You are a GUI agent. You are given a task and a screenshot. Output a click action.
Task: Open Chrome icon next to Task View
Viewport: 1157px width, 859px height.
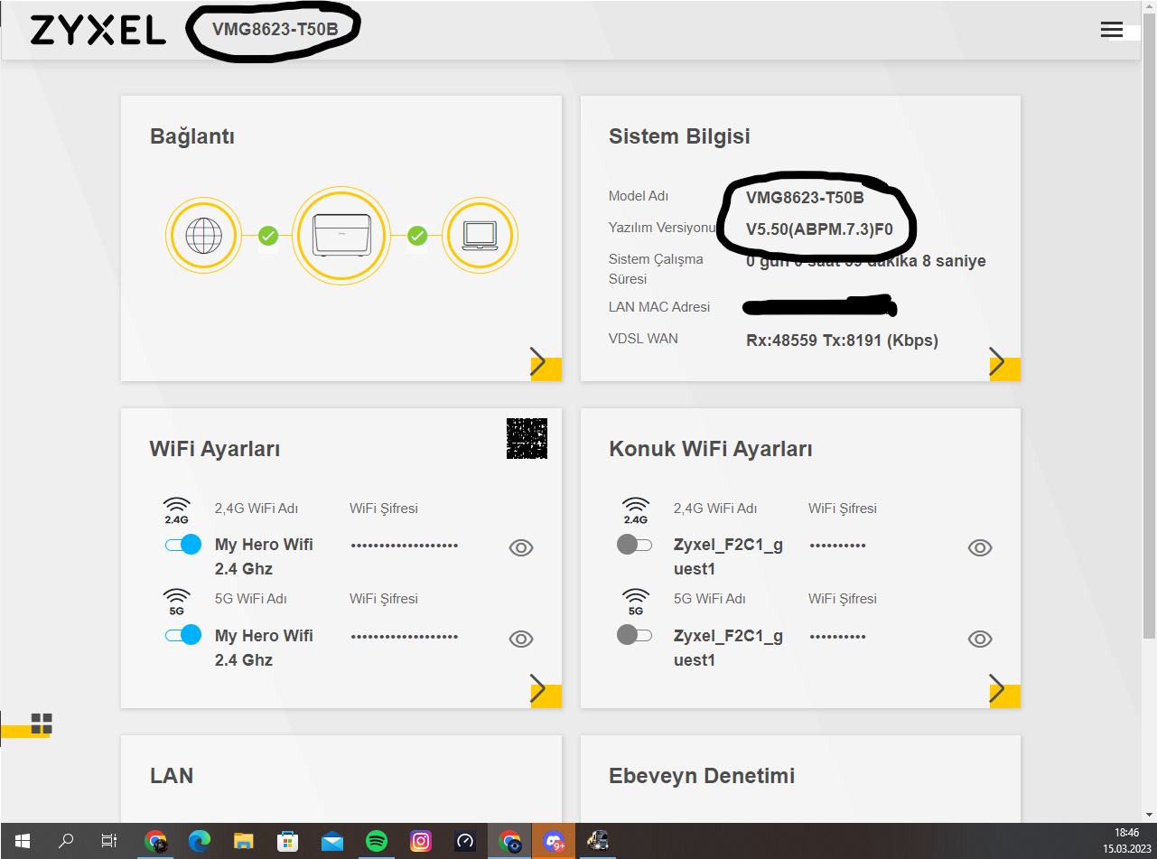(x=155, y=841)
